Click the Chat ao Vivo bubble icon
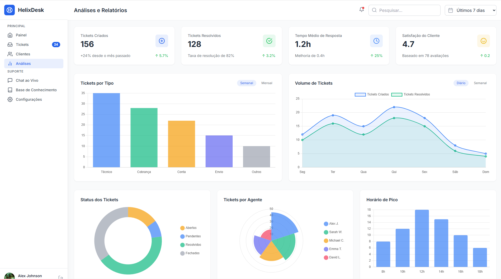 click(10, 80)
